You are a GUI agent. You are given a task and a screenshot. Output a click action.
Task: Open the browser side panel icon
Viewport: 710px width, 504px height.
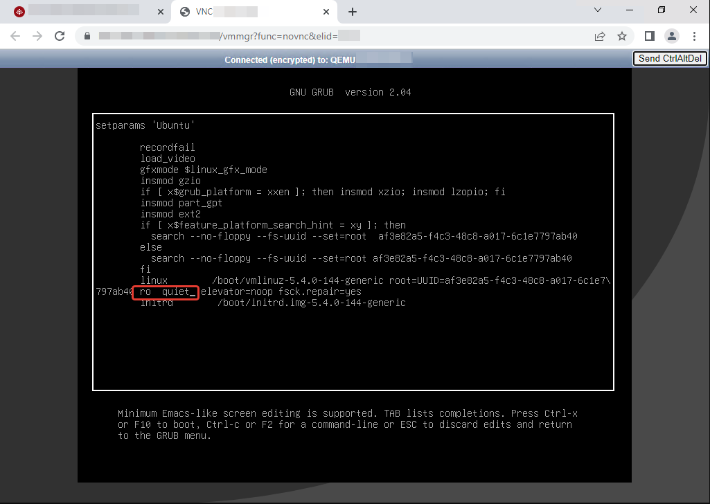tap(650, 36)
